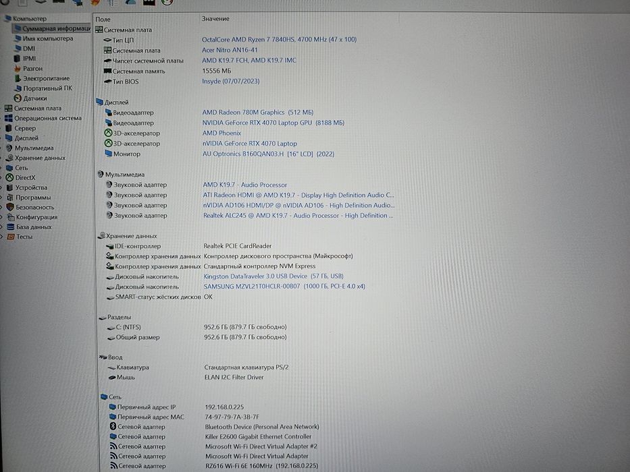Click the Тип BIOS chip icon
This screenshot has width=630, height=472.
point(107,82)
